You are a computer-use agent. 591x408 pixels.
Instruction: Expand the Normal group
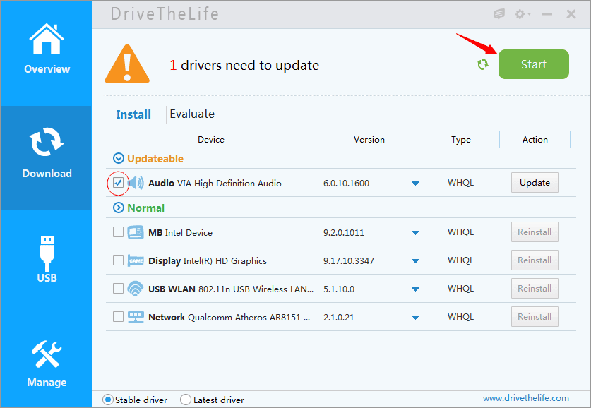[x=119, y=208]
